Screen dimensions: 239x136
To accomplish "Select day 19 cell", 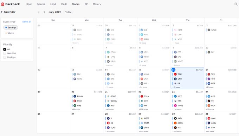I will pyautogui.click(x=53, y=100).
